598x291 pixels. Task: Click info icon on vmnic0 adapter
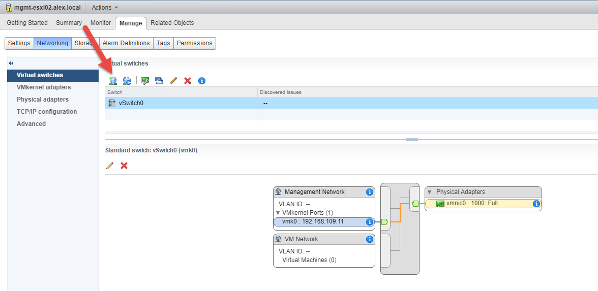point(536,204)
